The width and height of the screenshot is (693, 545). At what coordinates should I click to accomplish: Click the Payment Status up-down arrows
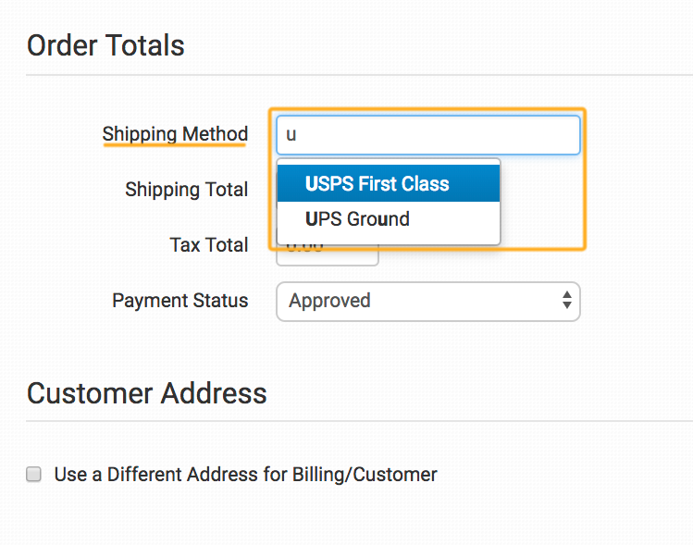pyautogui.click(x=567, y=301)
